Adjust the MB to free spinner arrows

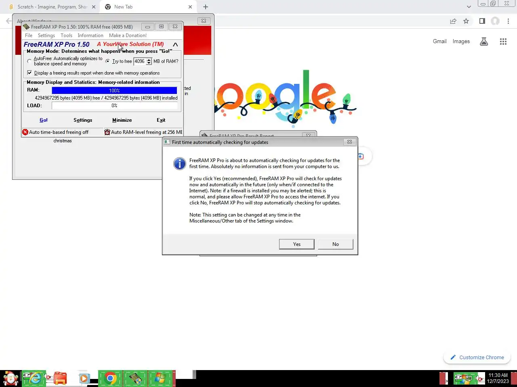[x=149, y=61]
